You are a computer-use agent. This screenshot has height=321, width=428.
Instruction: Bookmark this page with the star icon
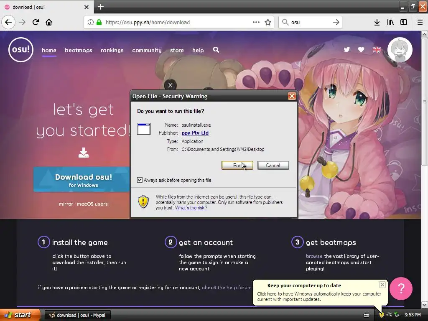point(268,23)
